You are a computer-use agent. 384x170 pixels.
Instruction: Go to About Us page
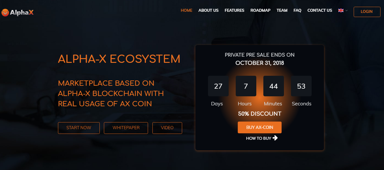coord(208,10)
